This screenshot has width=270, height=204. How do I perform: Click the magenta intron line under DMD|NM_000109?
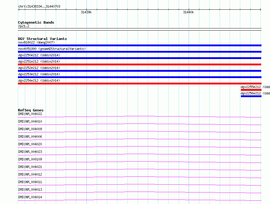click(140, 162)
